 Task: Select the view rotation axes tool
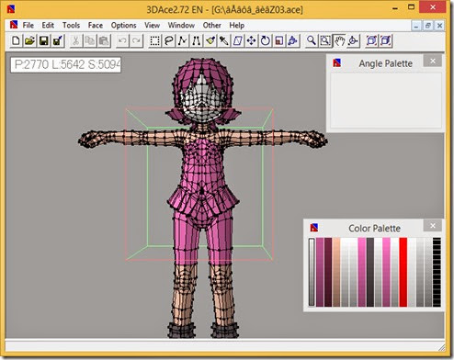click(353, 40)
